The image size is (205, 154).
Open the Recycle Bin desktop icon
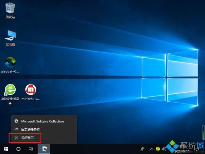pyautogui.click(x=10, y=8)
